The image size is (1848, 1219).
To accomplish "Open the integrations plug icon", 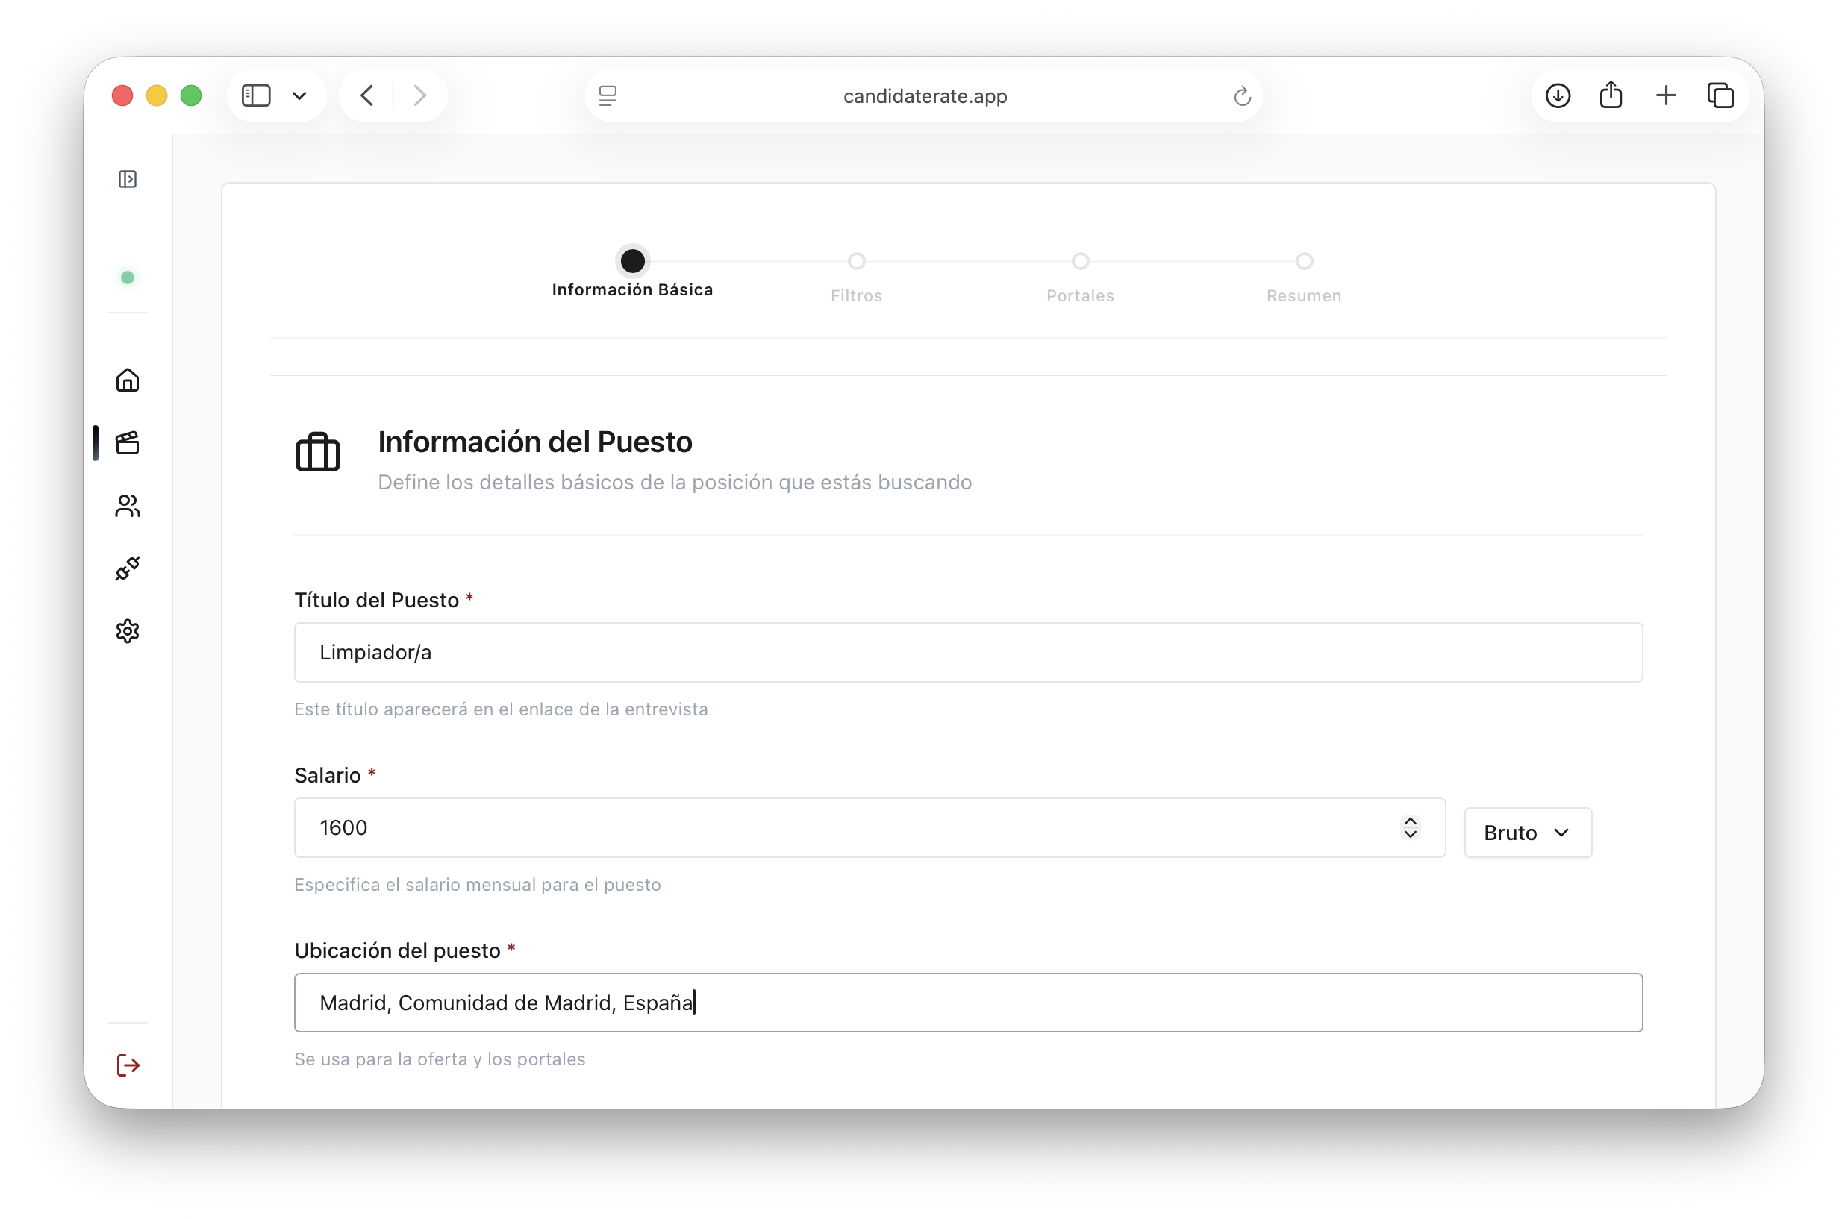I will coord(128,568).
